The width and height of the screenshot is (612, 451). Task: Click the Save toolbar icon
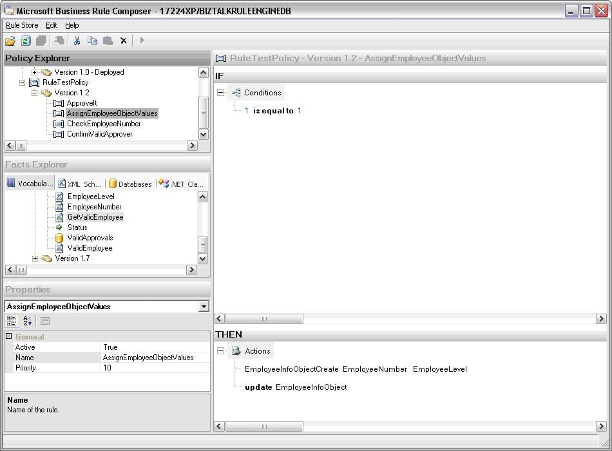click(41, 41)
